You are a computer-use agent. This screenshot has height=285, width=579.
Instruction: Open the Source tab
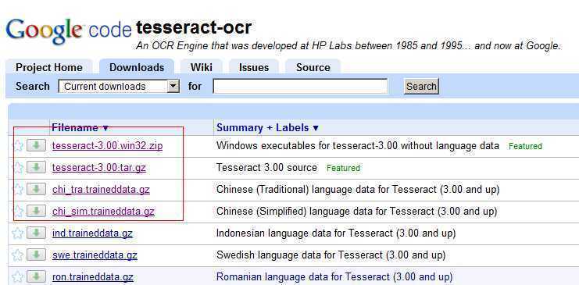[x=313, y=68]
